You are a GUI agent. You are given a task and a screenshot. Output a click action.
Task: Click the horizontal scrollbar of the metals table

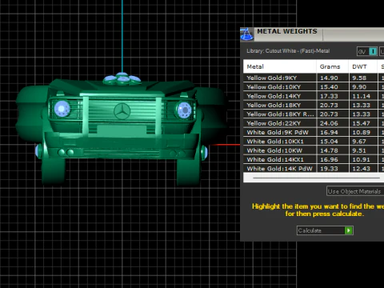click(x=316, y=178)
